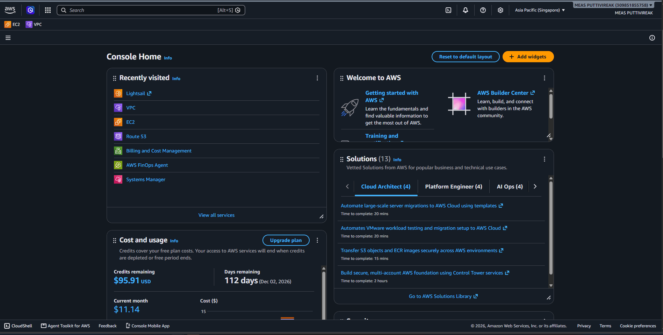Screen dimensions: 663x335
Task: Open Agent Toolkit for AWS in footer
Action: tap(65, 326)
